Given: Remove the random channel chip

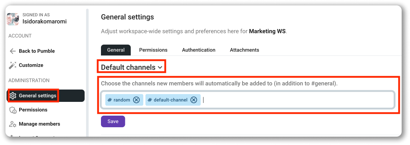Looking at the screenshot, I should pyautogui.click(x=136, y=100).
